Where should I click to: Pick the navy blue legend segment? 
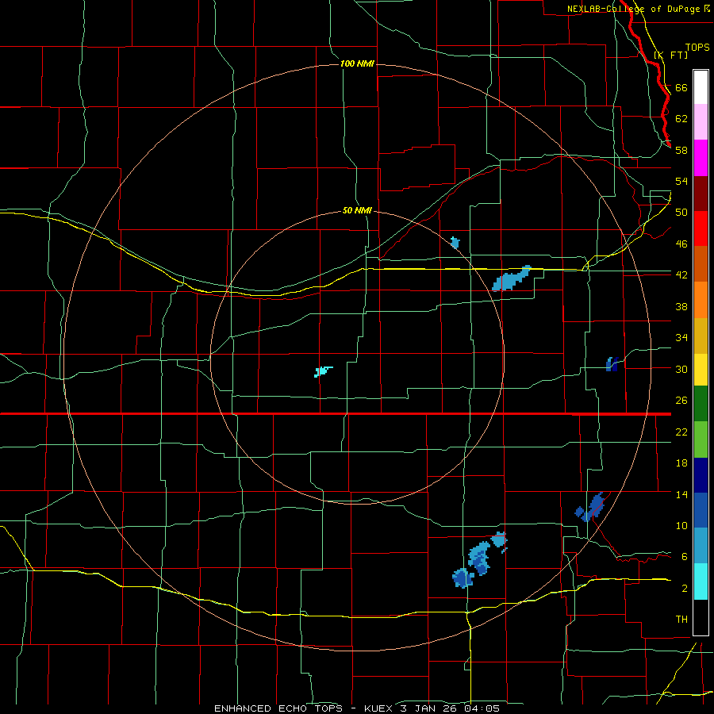coord(701,475)
